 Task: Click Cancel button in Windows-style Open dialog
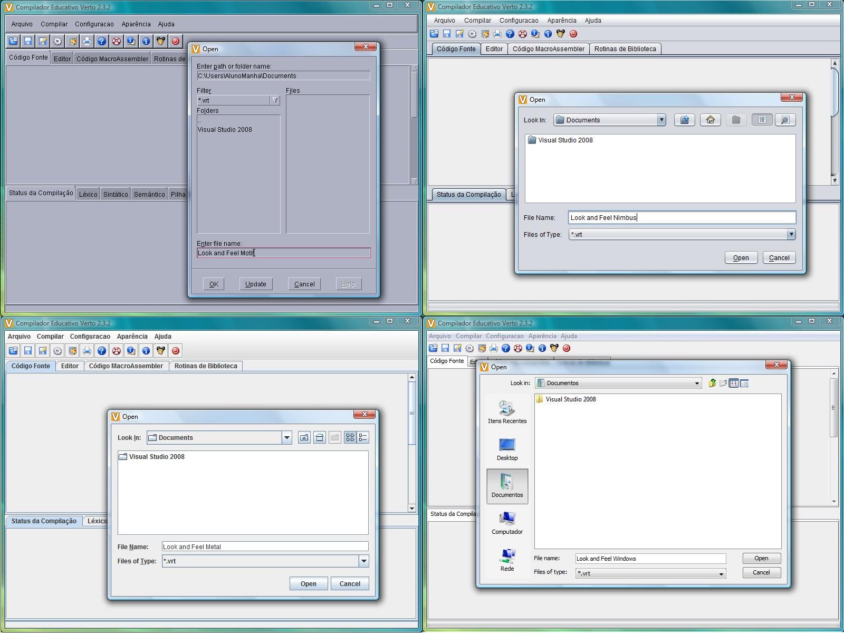(x=761, y=572)
